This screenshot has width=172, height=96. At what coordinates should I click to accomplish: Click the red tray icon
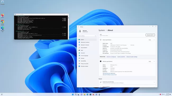click(160, 94)
